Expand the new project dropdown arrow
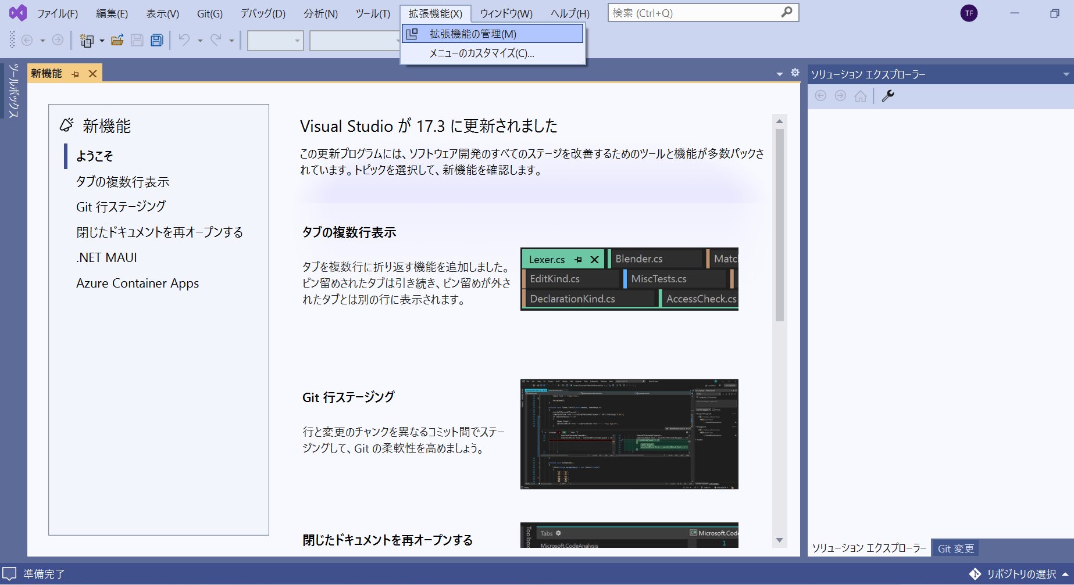Image resolution: width=1074 pixels, height=585 pixels. click(x=102, y=41)
